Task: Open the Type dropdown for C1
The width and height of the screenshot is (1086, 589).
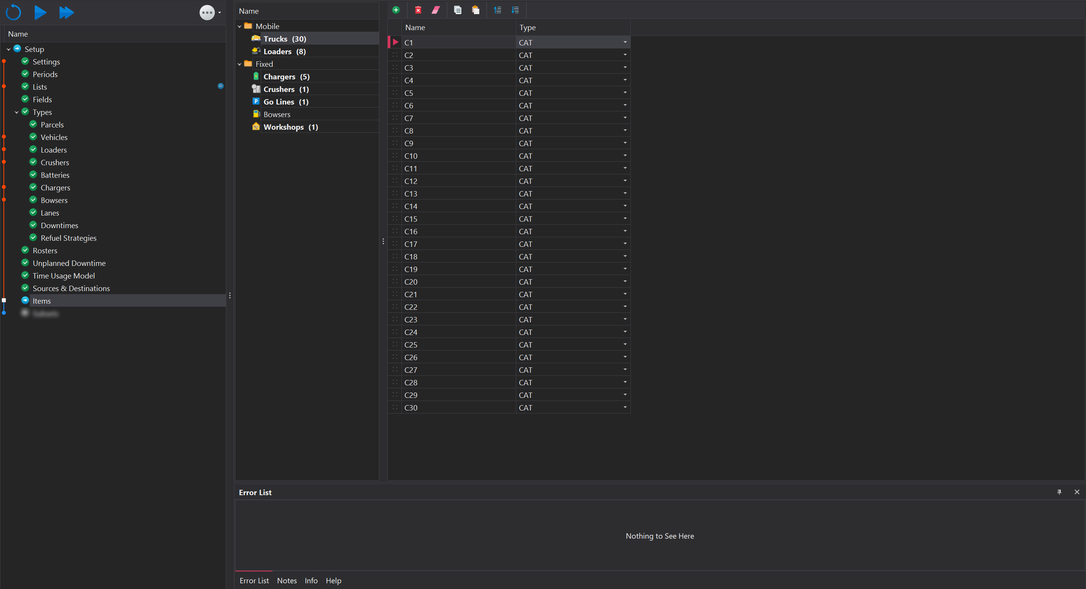Action: point(625,42)
